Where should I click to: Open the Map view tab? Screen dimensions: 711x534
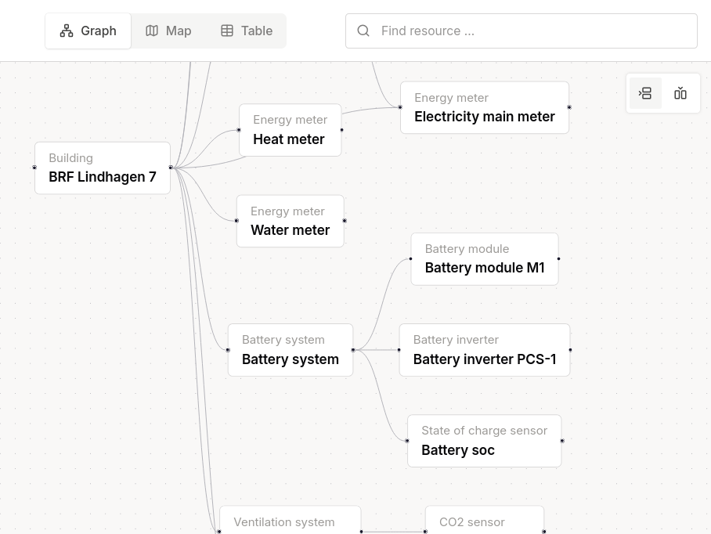click(168, 31)
